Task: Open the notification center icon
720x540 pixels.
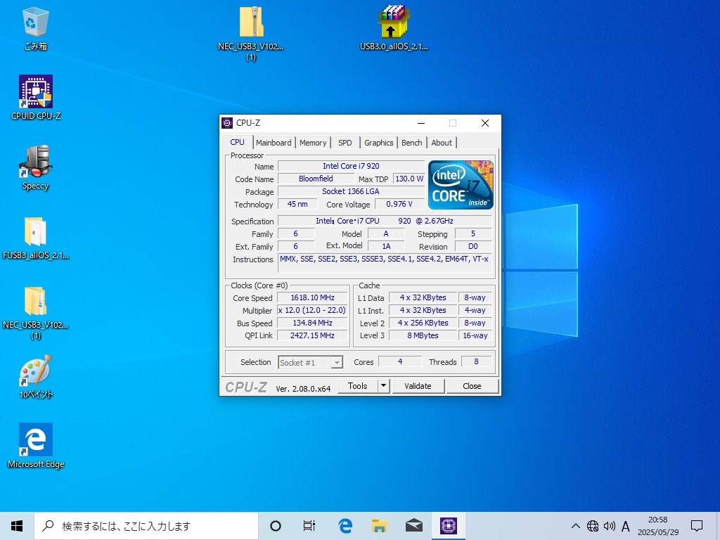Action: pos(697,526)
